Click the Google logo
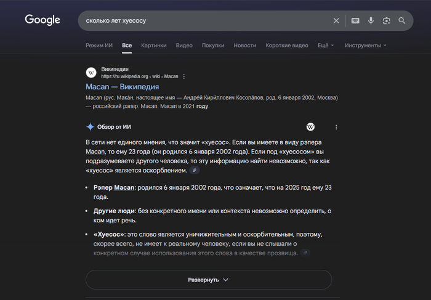This screenshot has height=300, width=431. coord(42,20)
